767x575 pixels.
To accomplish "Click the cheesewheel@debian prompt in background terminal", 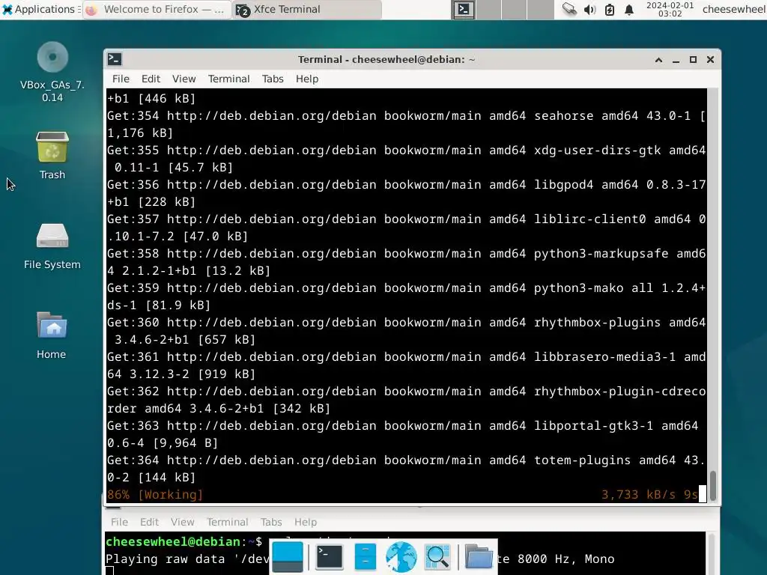I will click(184, 542).
